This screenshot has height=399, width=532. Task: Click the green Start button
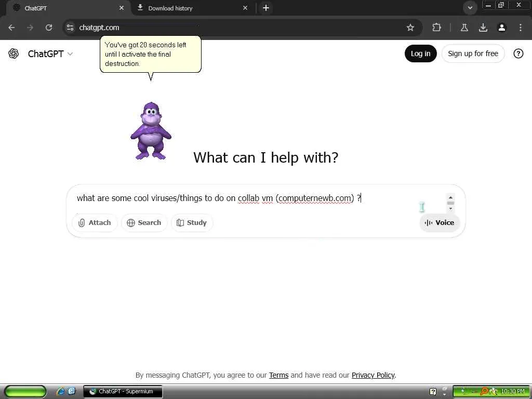click(25, 391)
